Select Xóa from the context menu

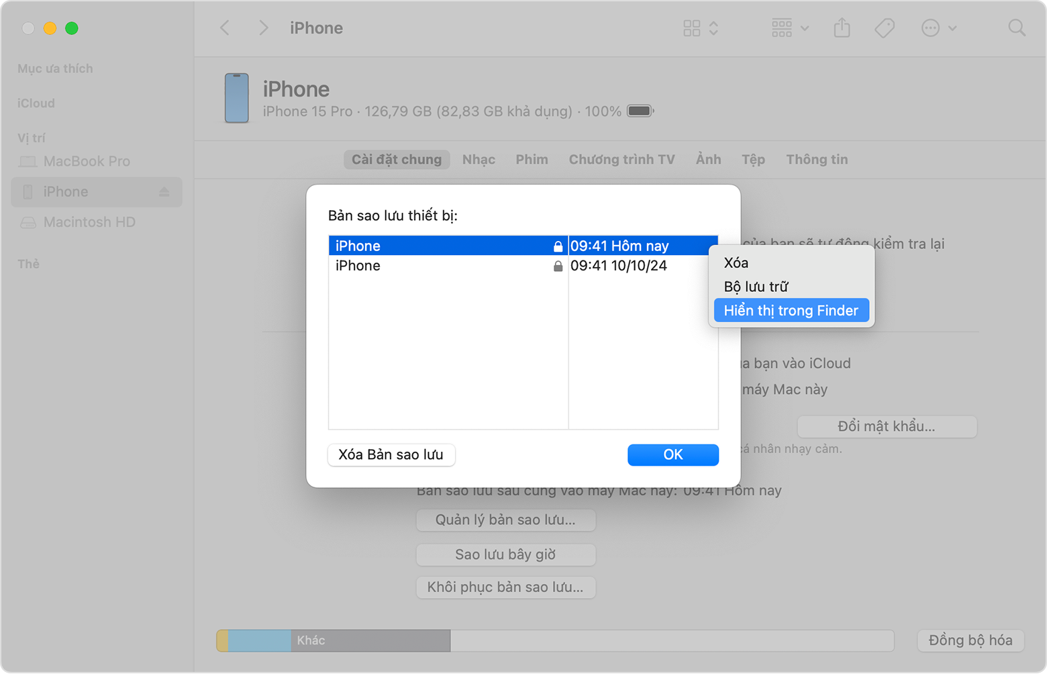coord(736,263)
